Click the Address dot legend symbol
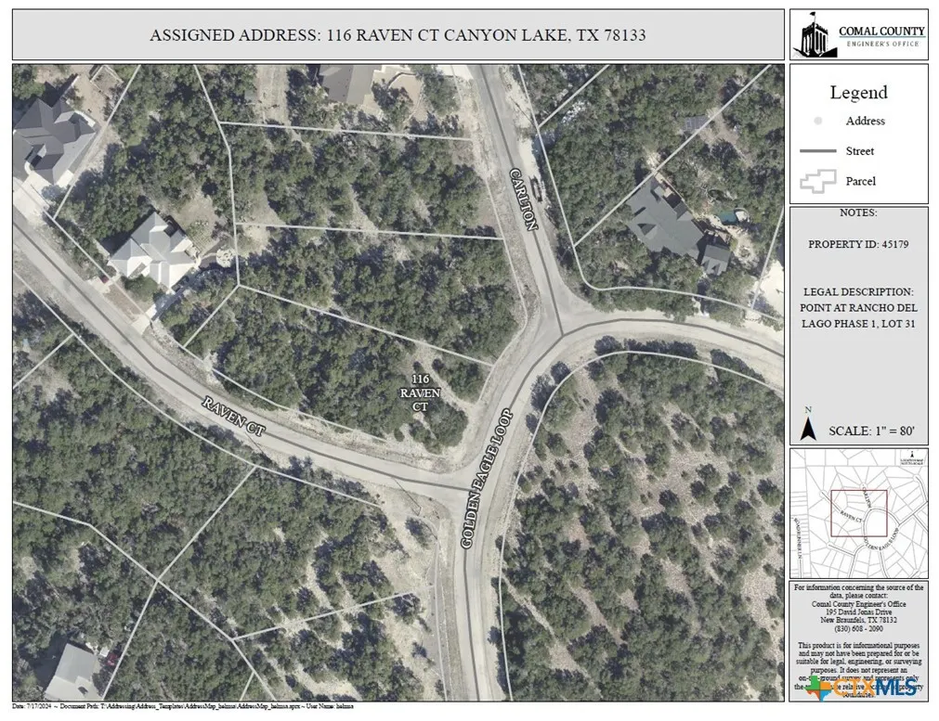939x721 pixels. click(x=817, y=121)
